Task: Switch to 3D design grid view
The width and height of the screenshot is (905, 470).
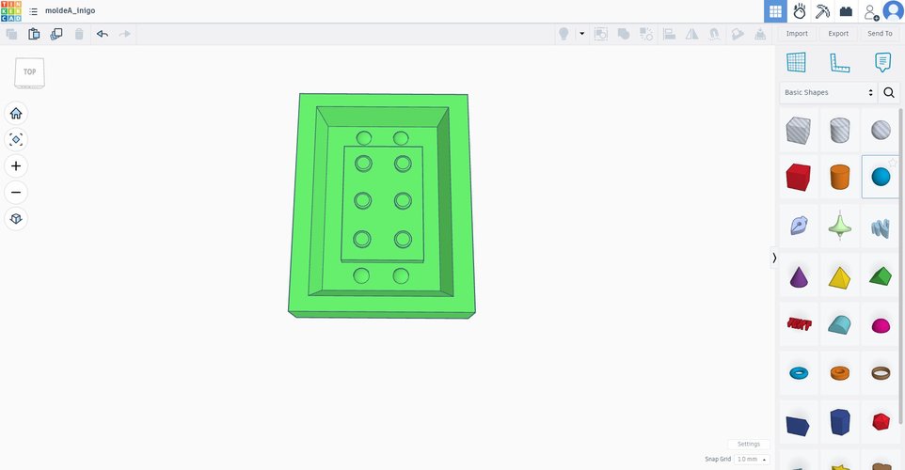Action: [x=775, y=11]
